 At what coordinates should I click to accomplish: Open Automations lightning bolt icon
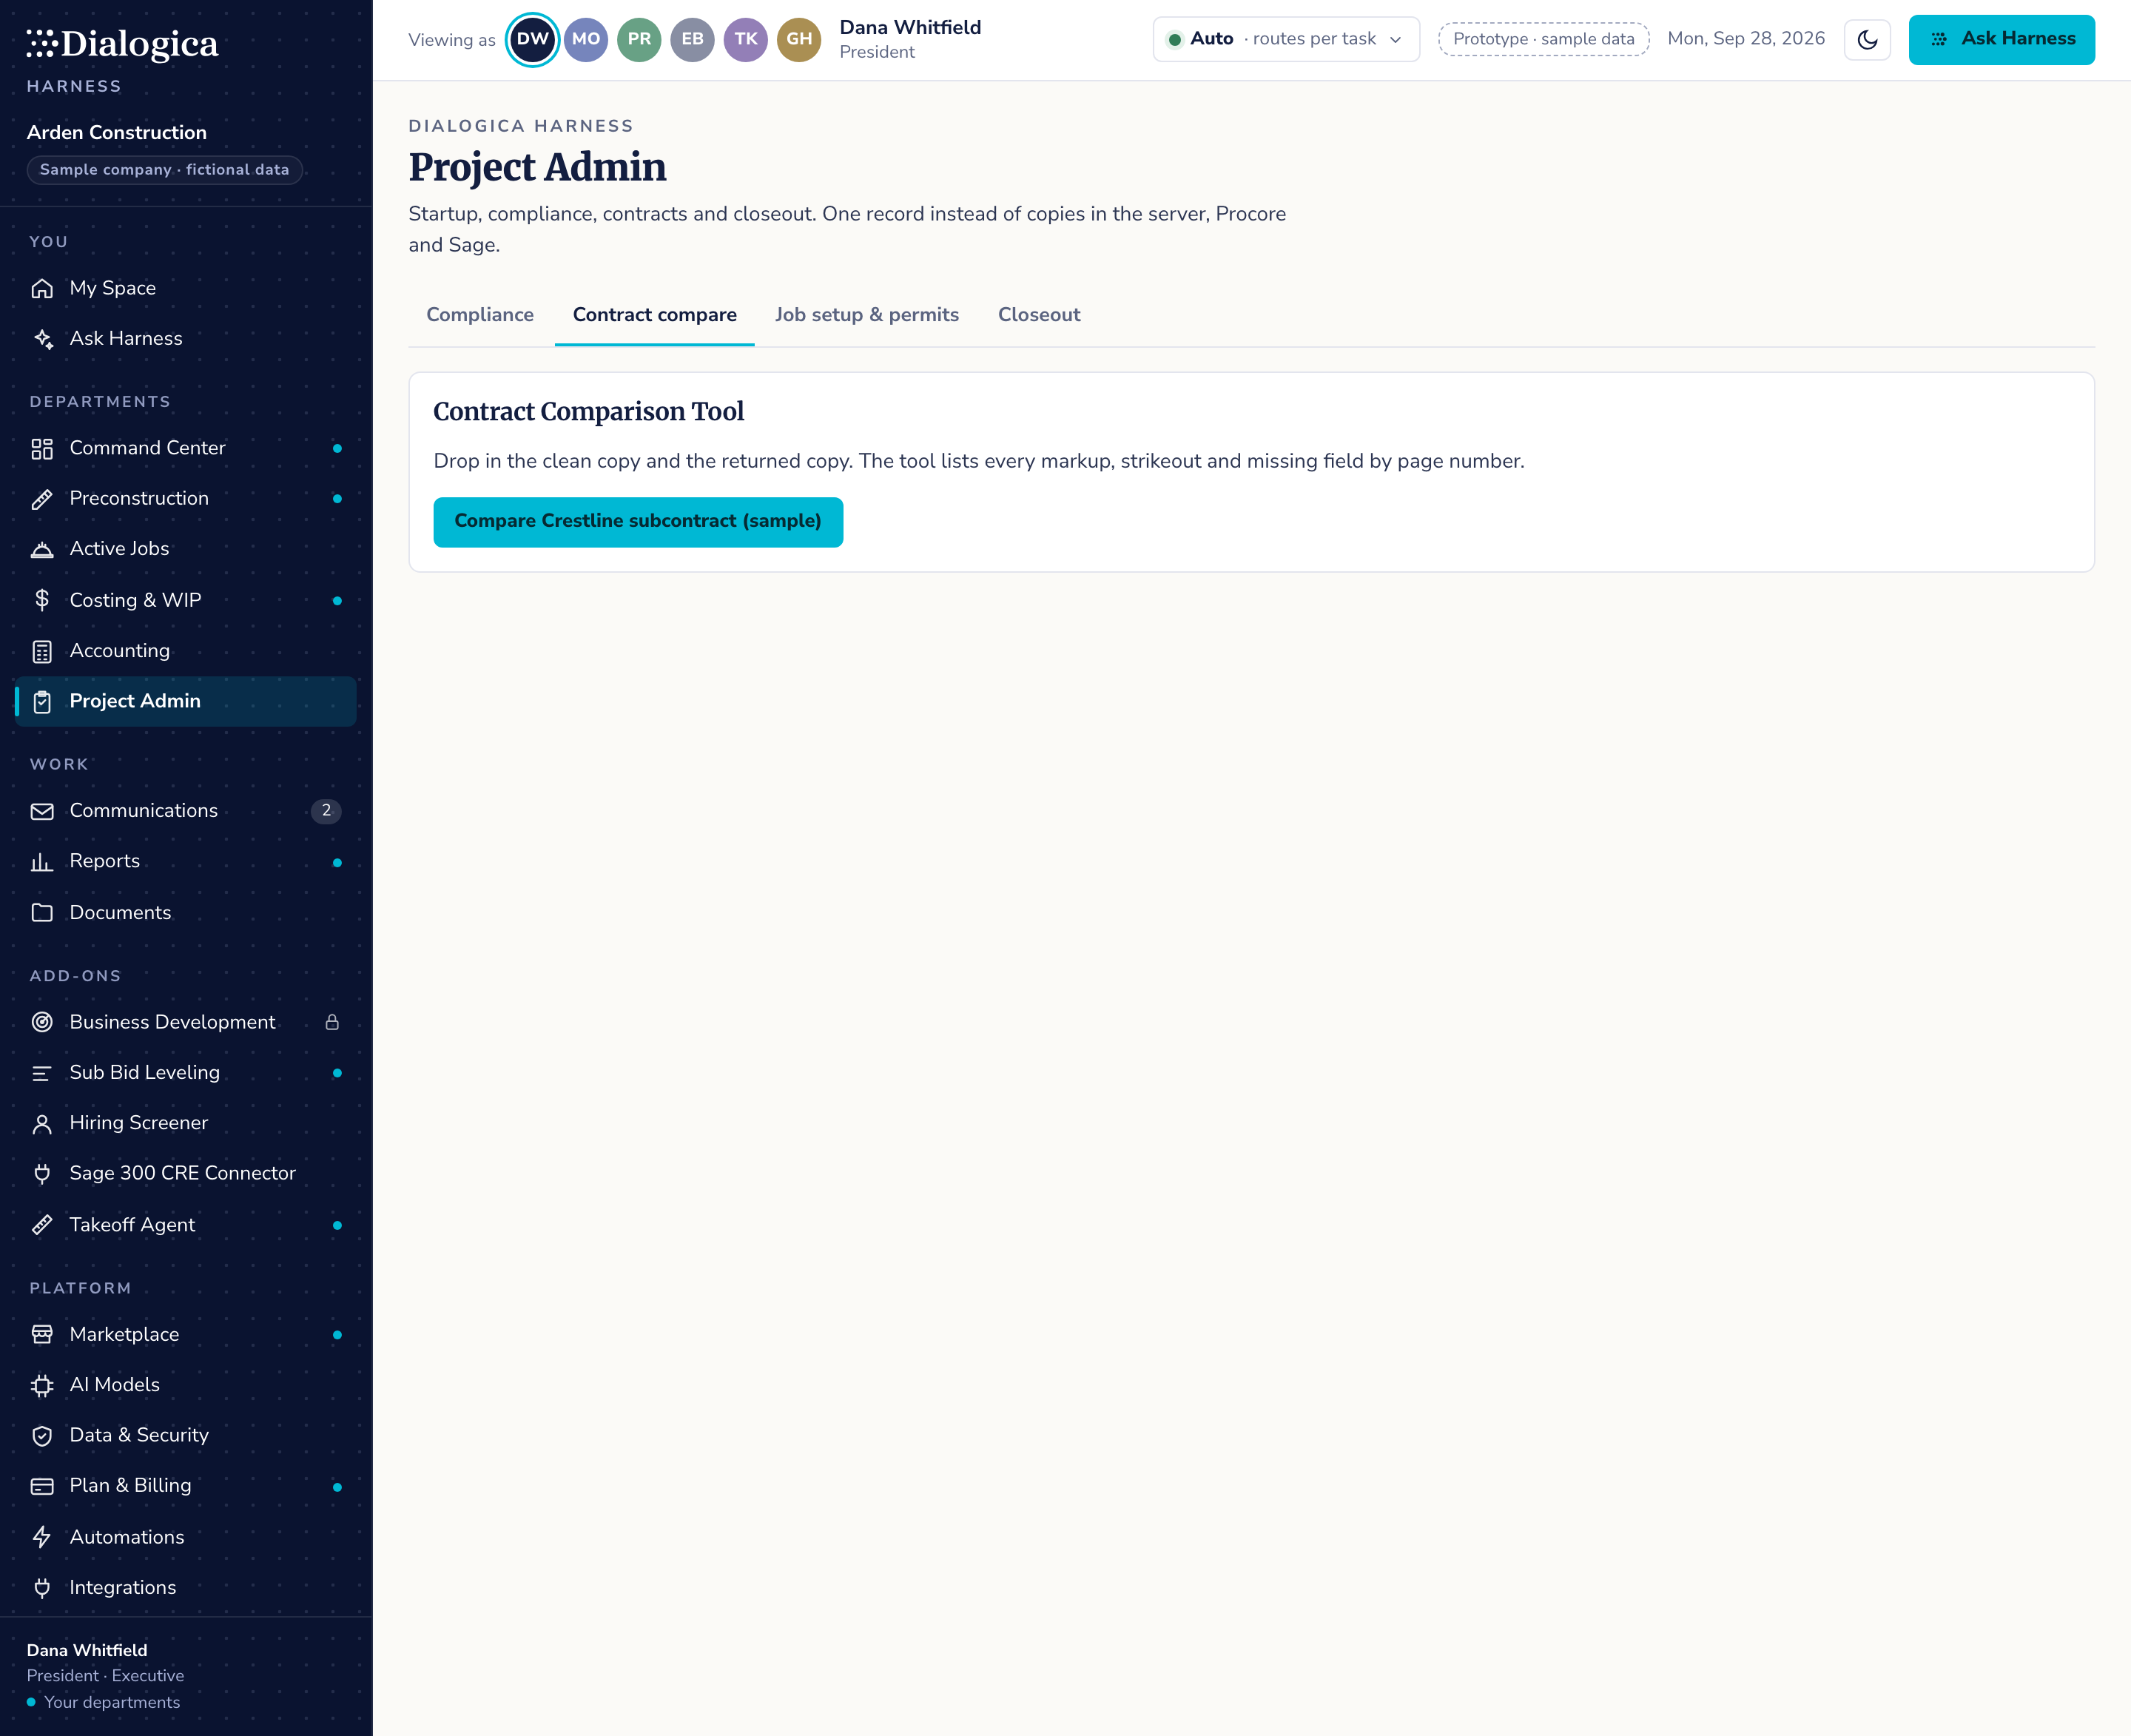[x=42, y=1537]
